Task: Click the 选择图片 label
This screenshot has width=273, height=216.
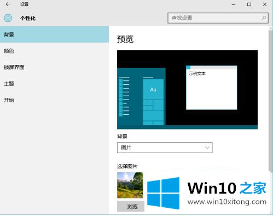Action: point(127,166)
